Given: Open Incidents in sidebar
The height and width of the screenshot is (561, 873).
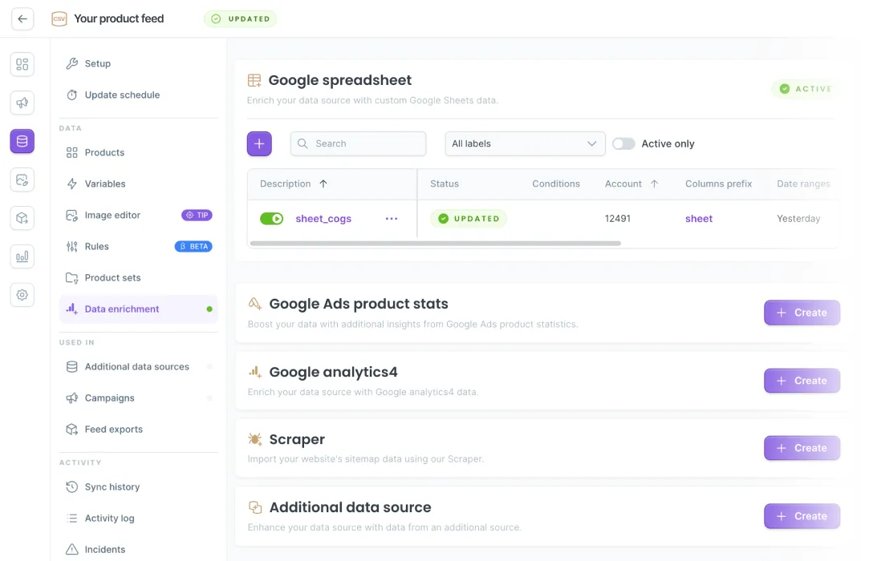Looking at the screenshot, I should [x=139, y=549].
